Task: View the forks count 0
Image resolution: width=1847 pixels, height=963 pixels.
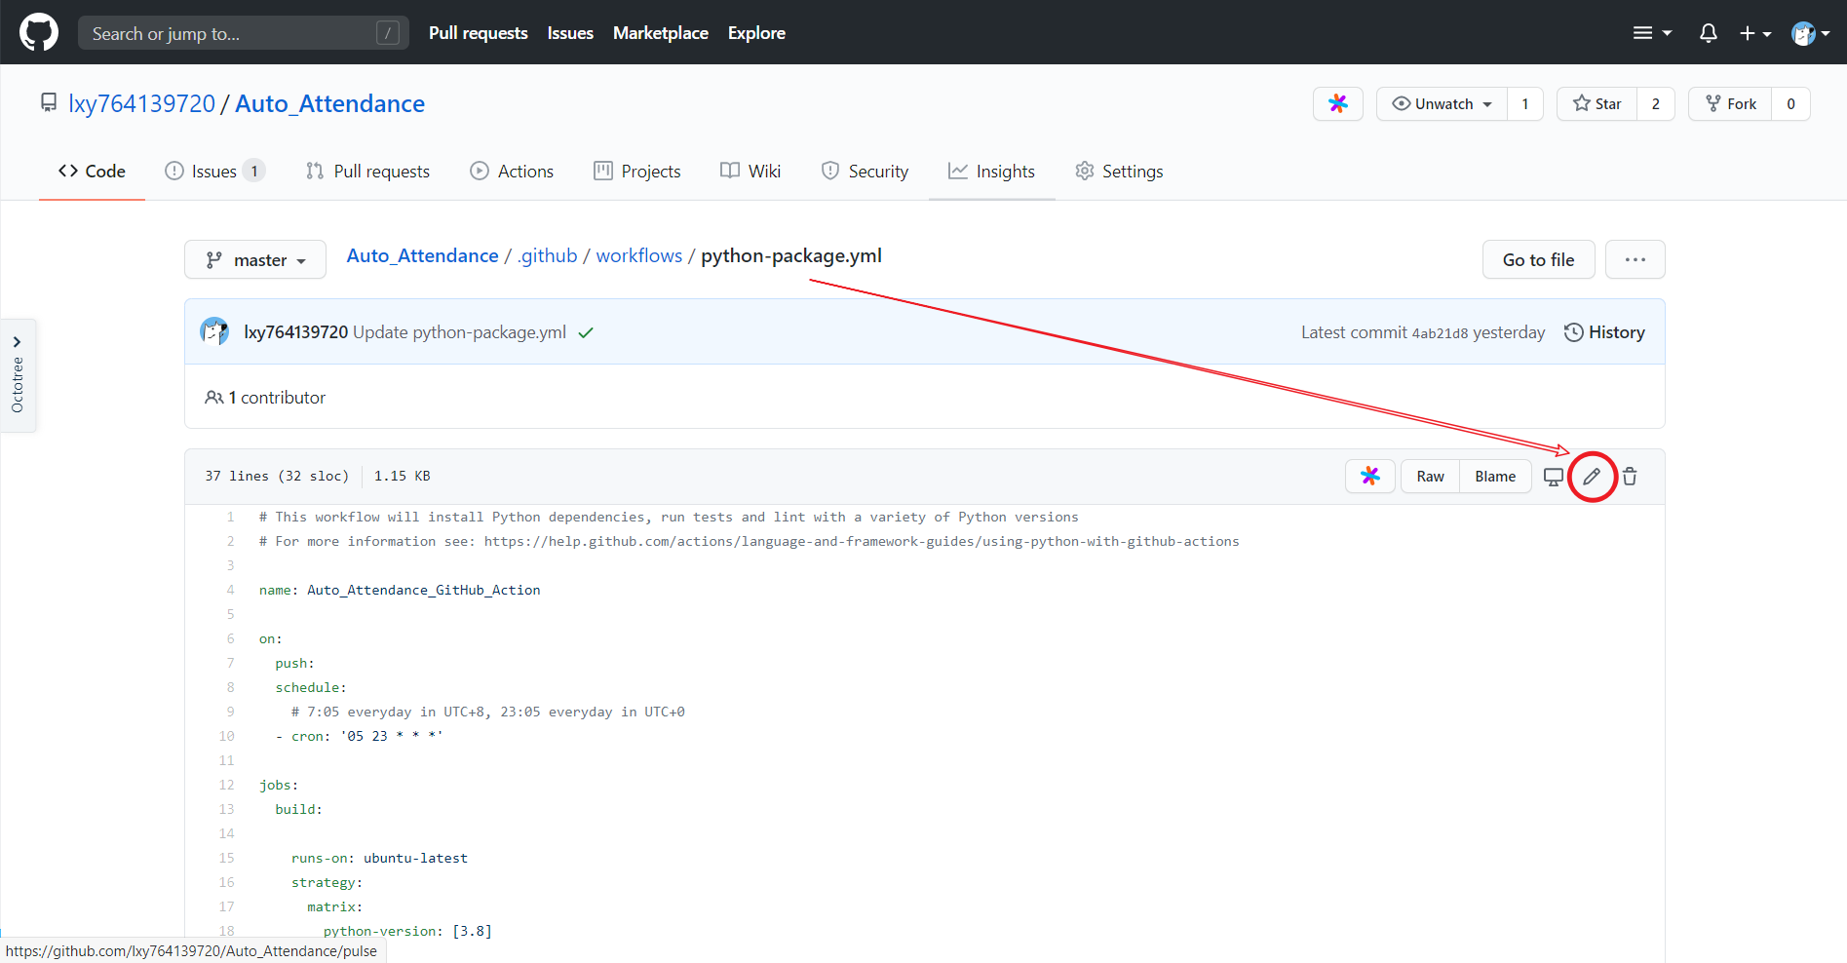Action: point(1790,103)
